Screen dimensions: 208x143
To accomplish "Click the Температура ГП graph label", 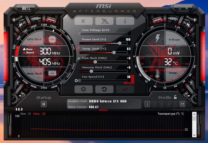I will pos(171,114).
